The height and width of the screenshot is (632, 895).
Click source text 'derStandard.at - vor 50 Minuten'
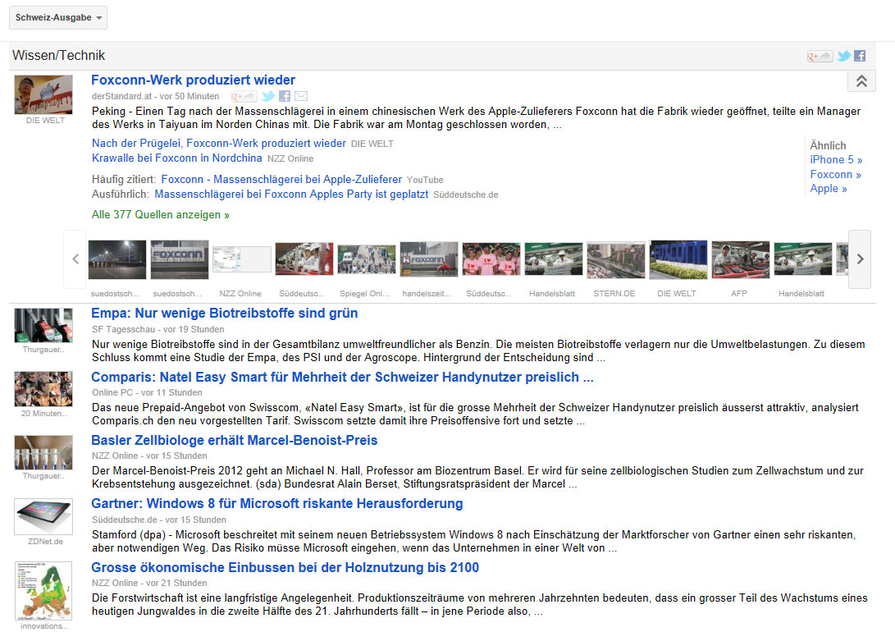click(155, 97)
